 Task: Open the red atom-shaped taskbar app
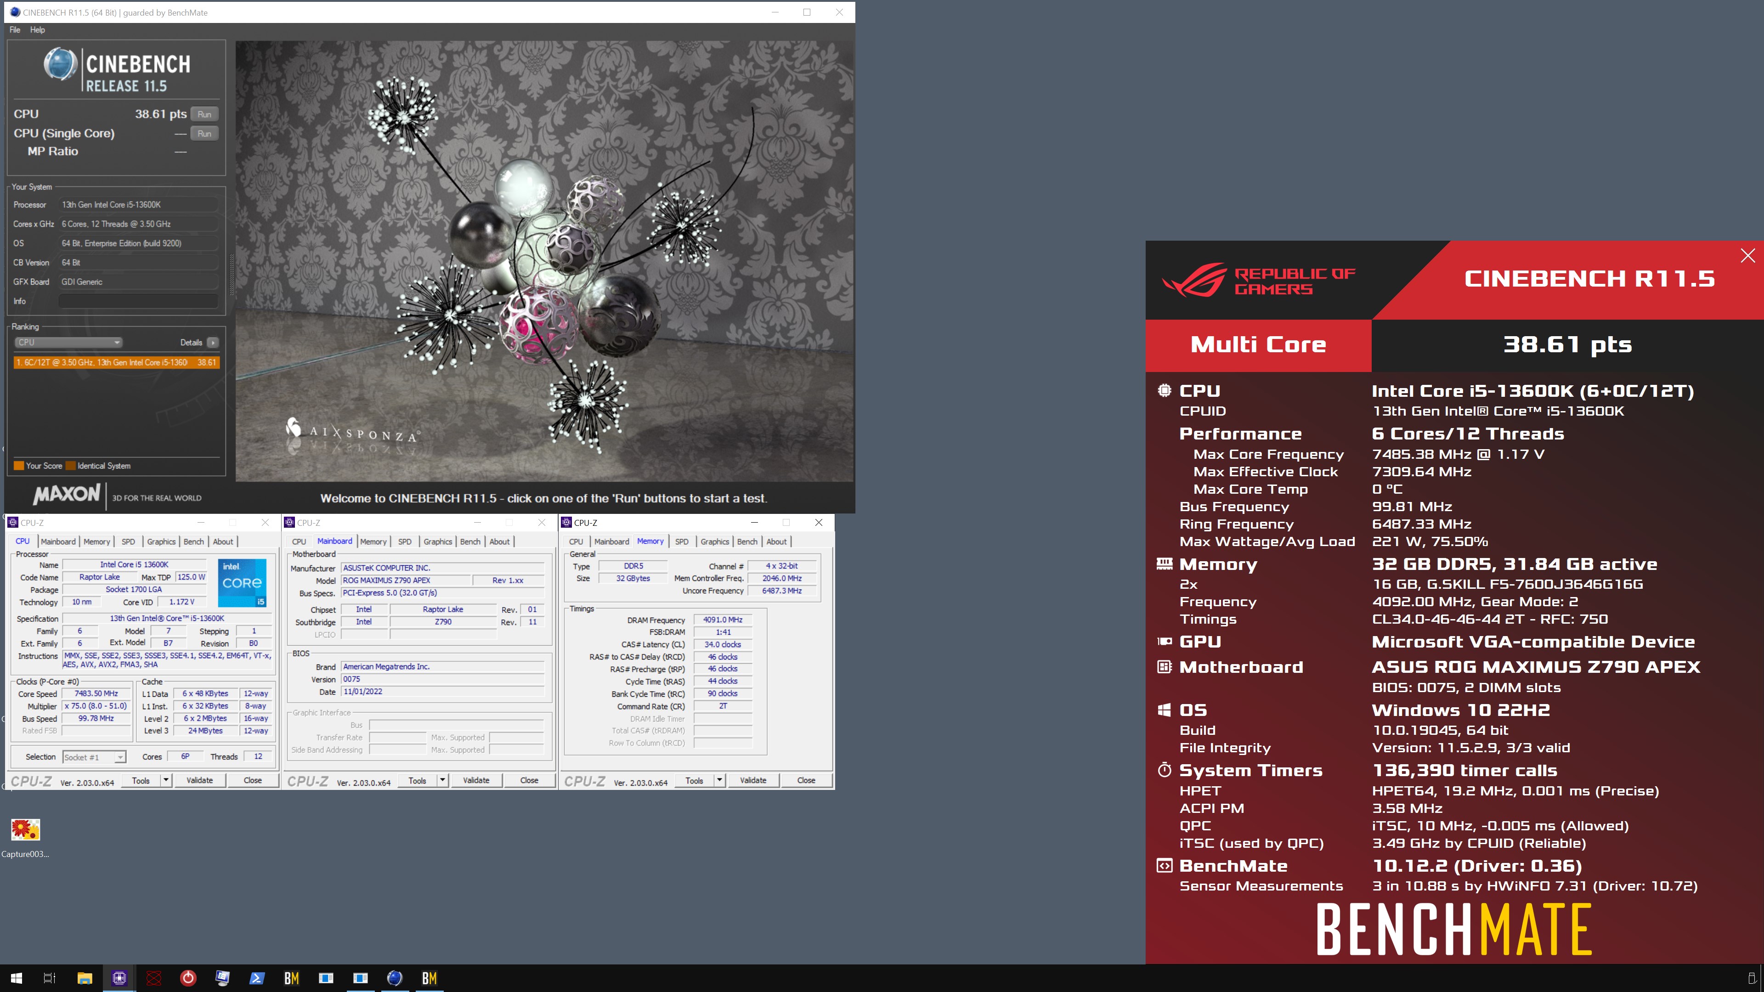coord(153,978)
